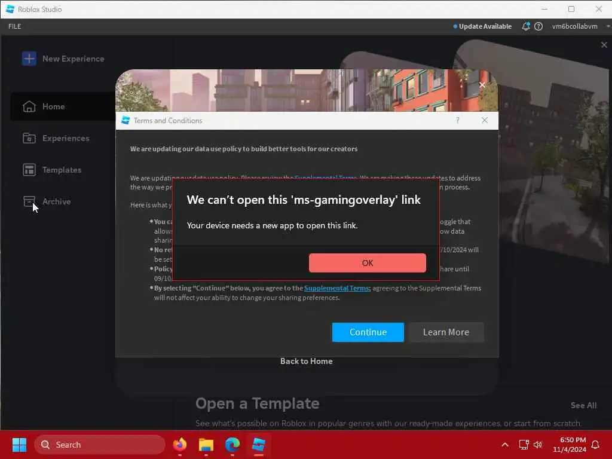Open the Windows Start menu

19,445
